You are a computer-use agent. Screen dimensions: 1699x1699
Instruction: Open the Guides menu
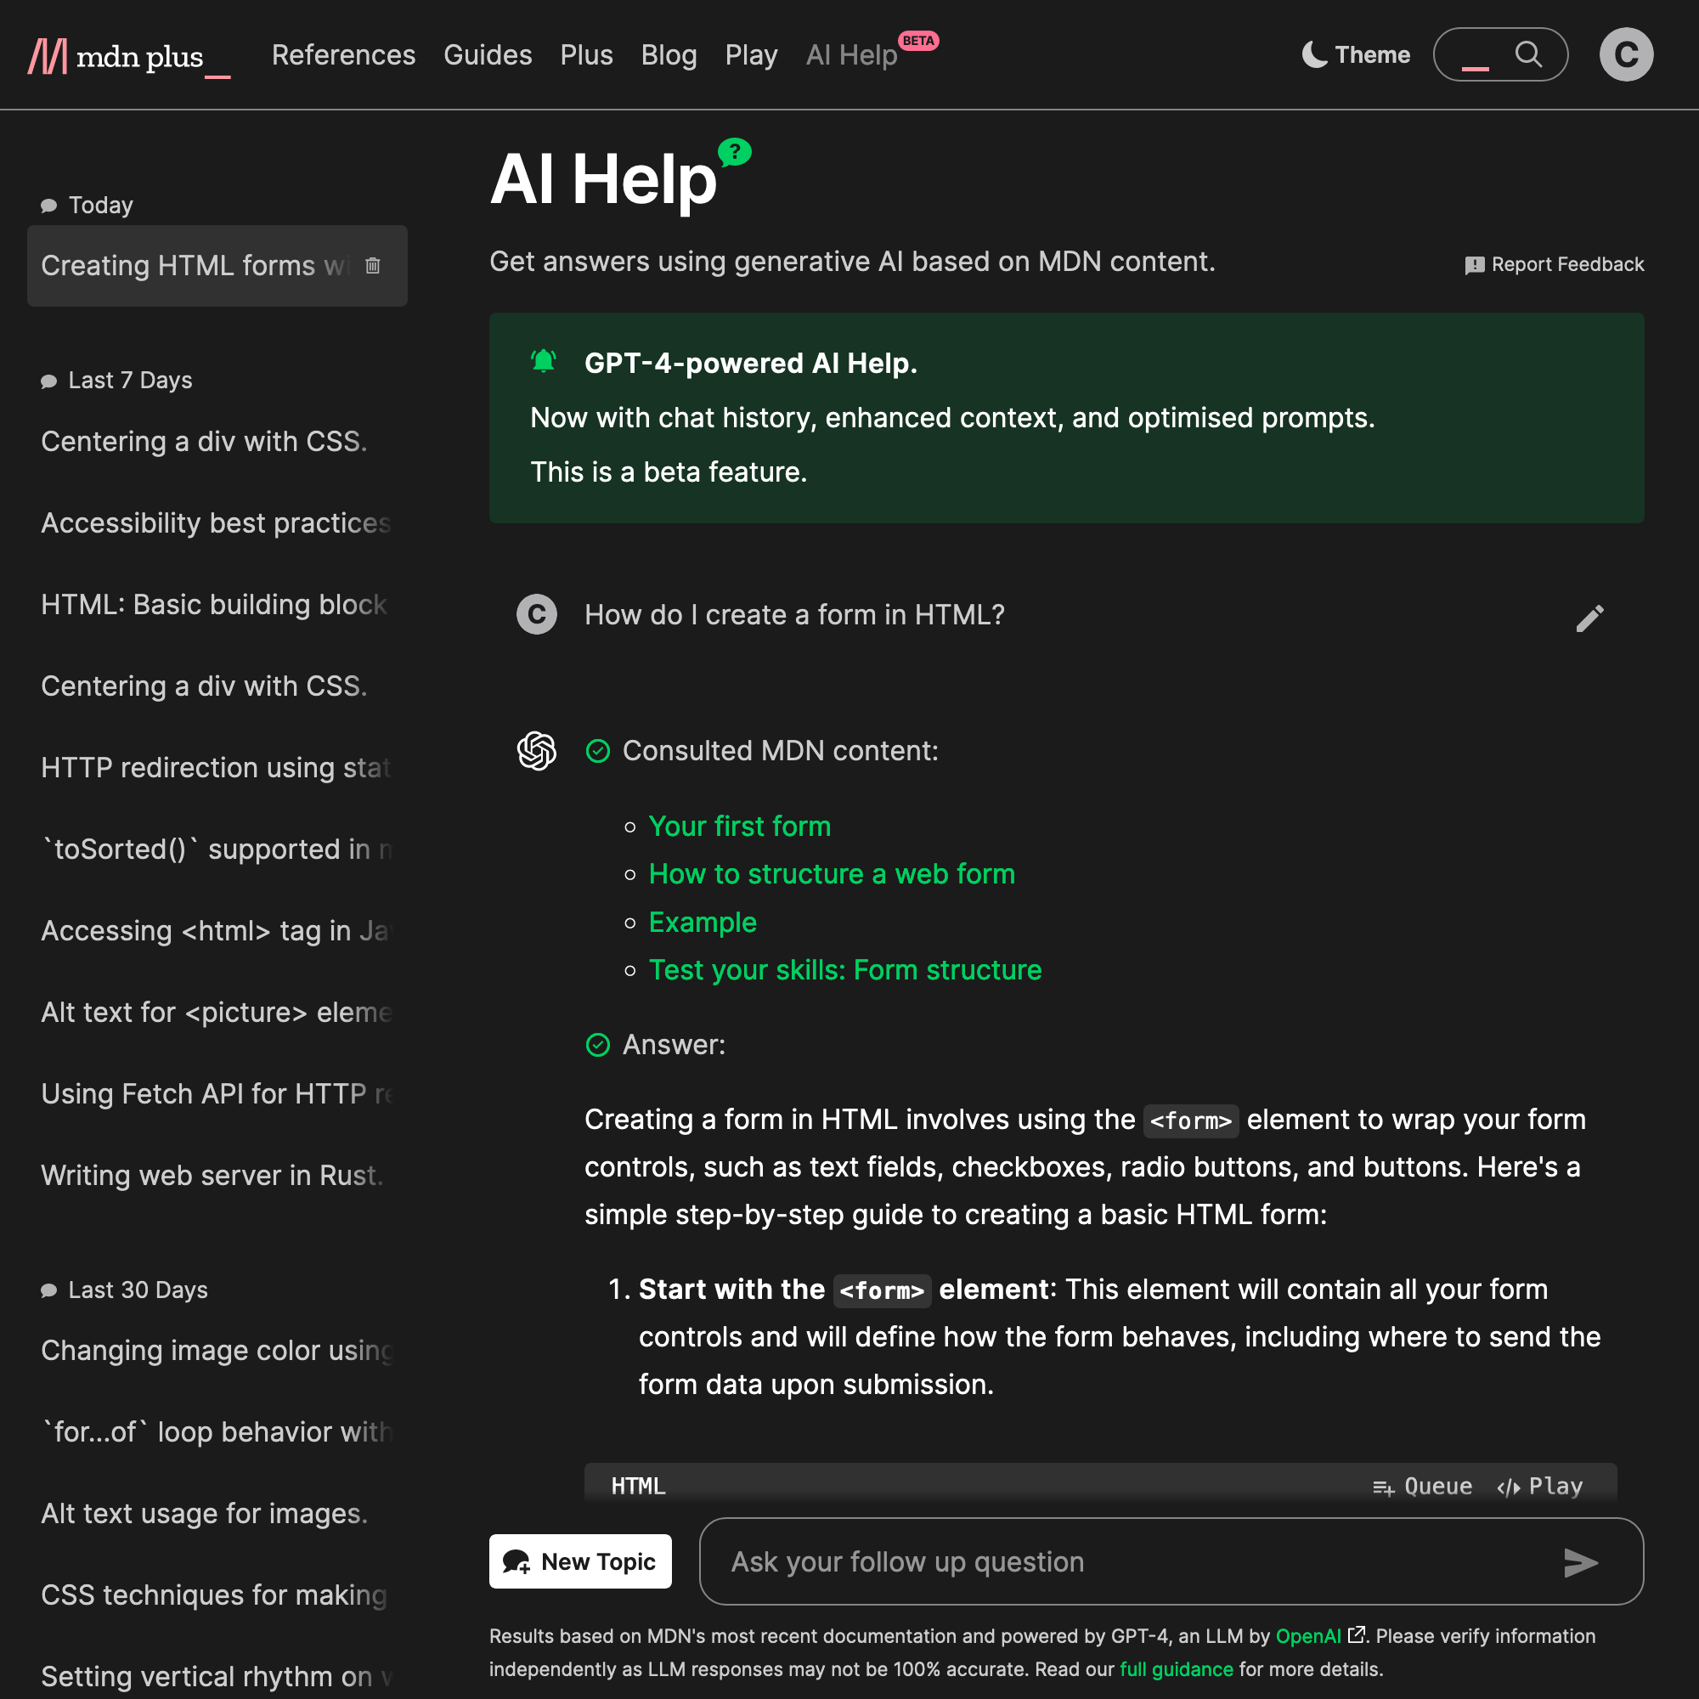click(487, 54)
